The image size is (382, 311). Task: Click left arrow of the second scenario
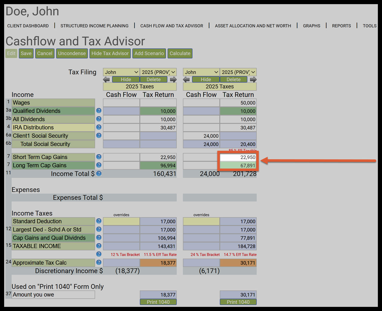point(186,79)
